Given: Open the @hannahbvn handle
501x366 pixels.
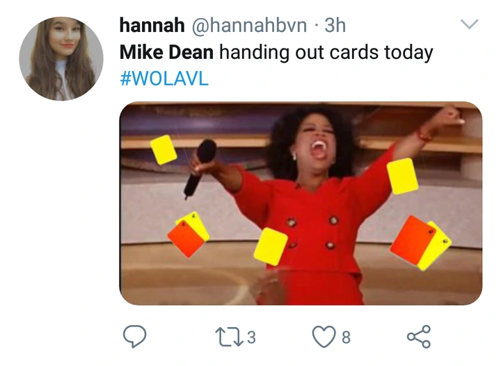Looking at the screenshot, I should pos(249,25).
